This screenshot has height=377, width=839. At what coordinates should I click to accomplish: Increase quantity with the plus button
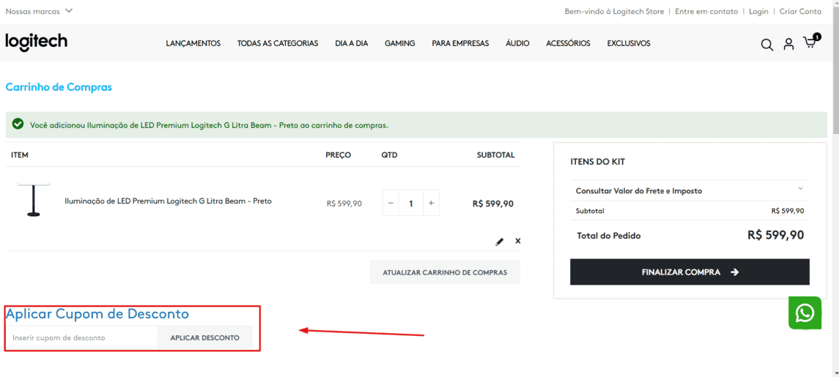[432, 204]
